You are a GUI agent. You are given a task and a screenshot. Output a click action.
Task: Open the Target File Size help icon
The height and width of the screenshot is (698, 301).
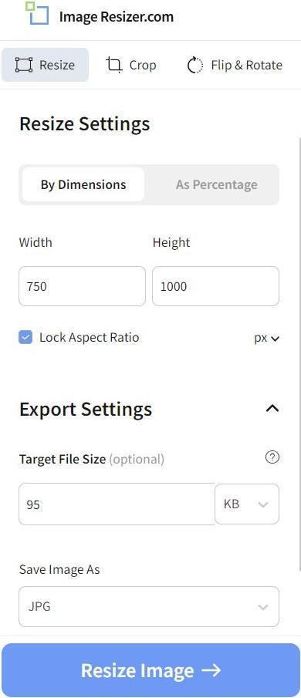tap(272, 457)
